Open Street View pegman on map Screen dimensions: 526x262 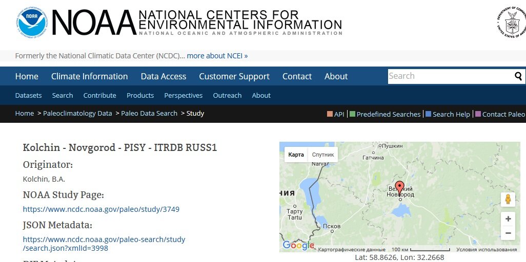click(x=508, y=200)
